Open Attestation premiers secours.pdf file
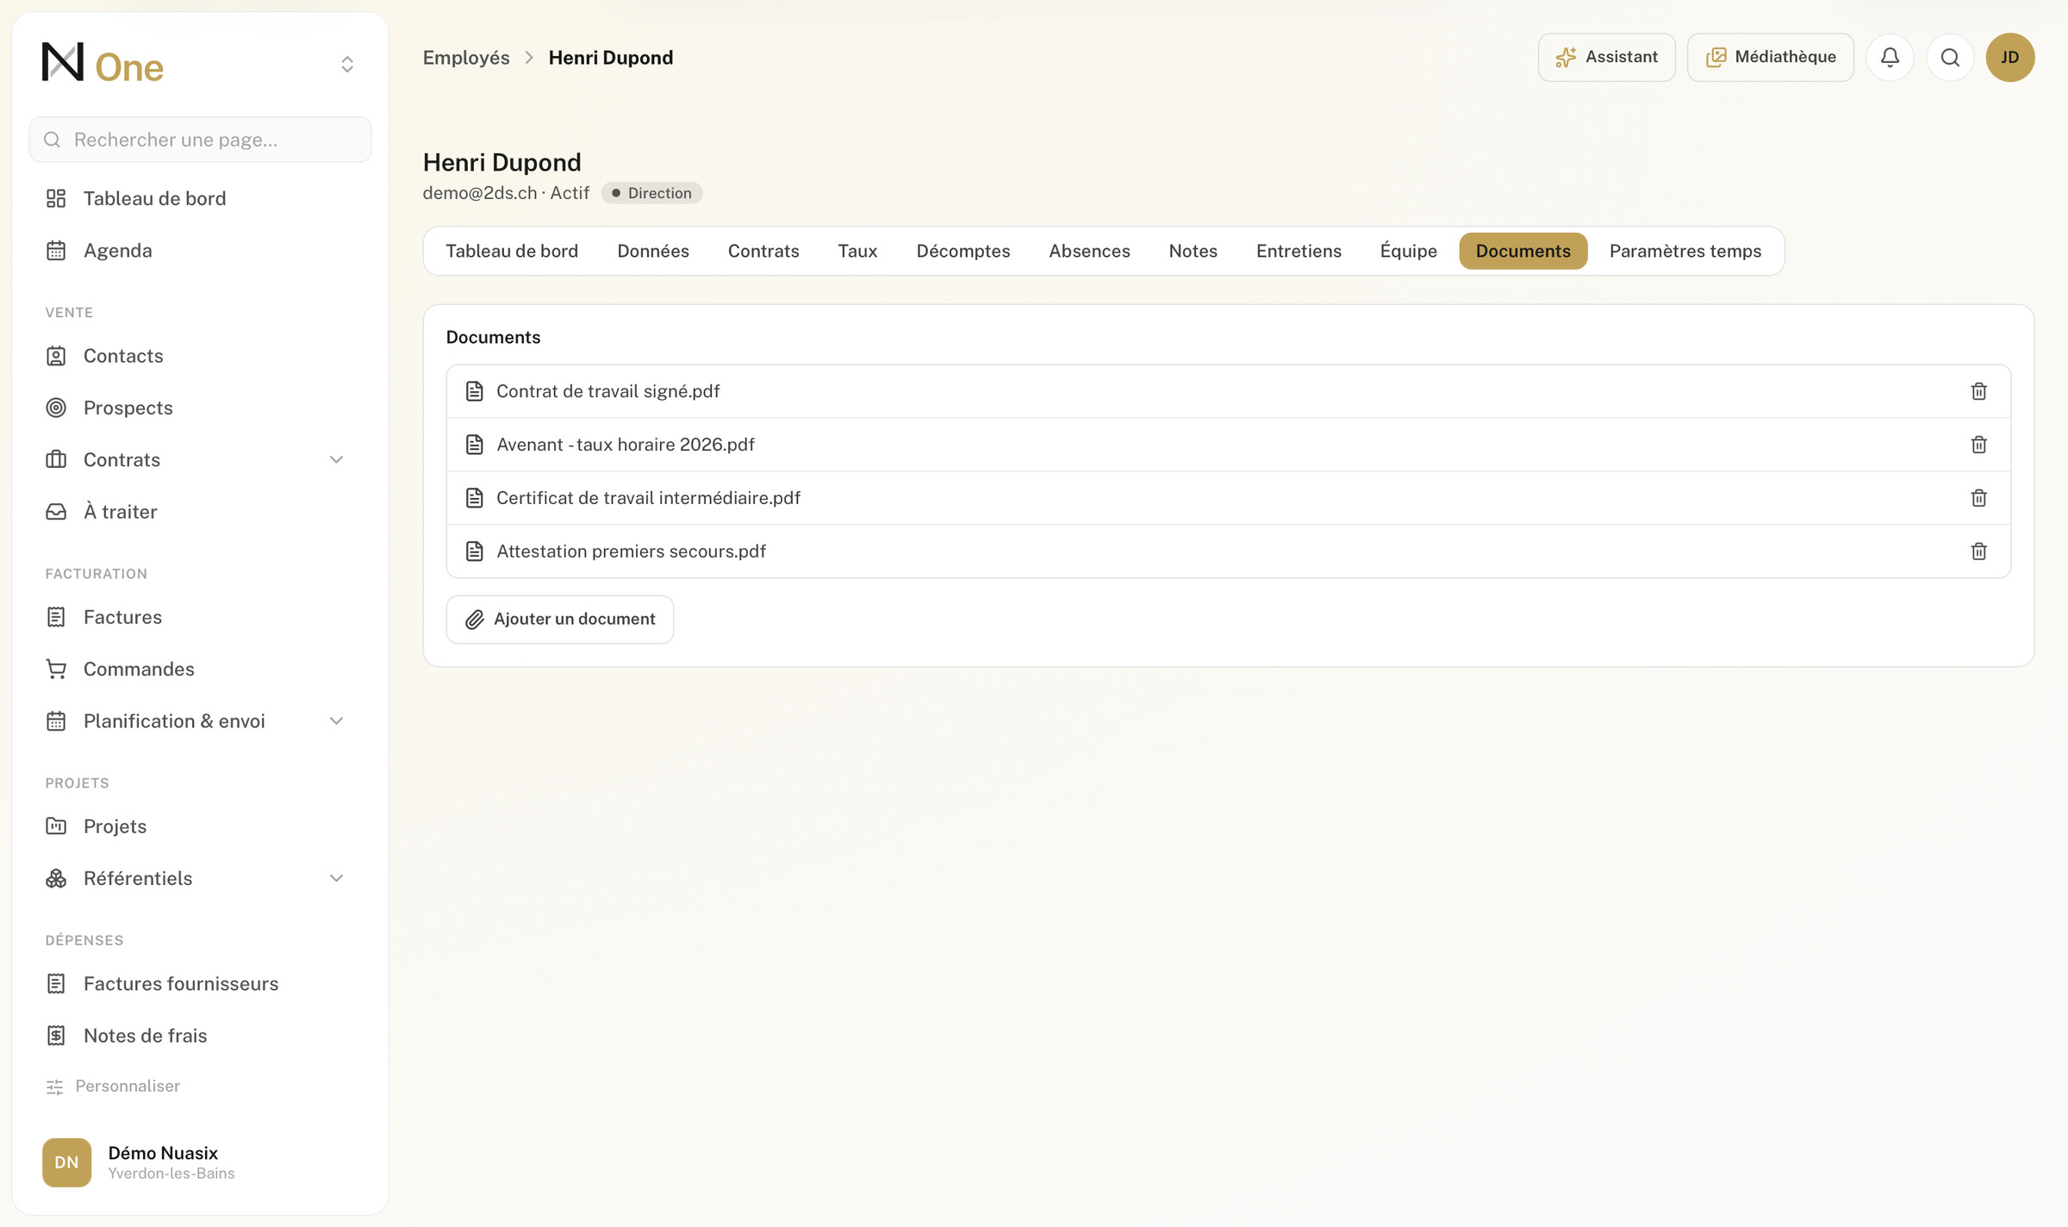This screenshot has width=2068, height=1227. coord(631,551)
